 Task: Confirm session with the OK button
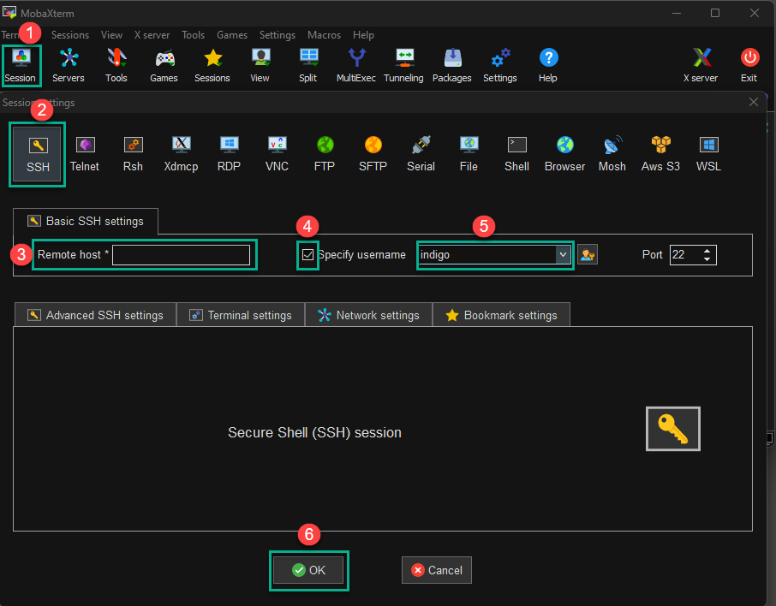(x=309, y=570)
